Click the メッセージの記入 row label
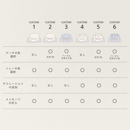This screenshot has height=130, width=130. (13, 101)
